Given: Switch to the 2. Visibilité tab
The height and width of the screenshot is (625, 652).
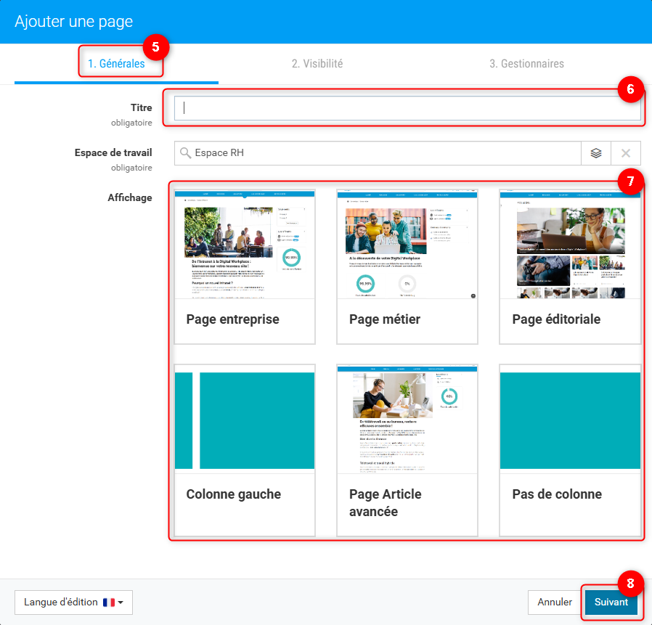Looking at the screenshot, I should click(317, 64).
